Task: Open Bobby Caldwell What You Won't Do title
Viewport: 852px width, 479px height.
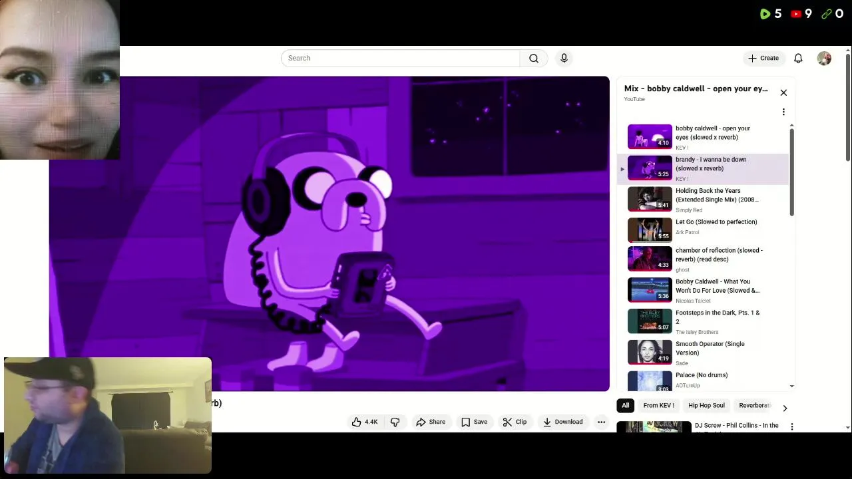Action: coord(718,286)
